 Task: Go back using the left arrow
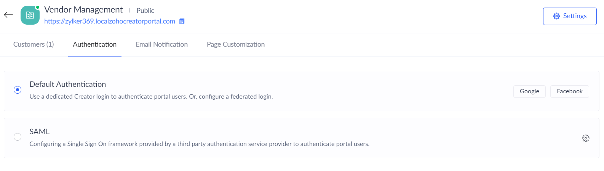tap(8, 15)
